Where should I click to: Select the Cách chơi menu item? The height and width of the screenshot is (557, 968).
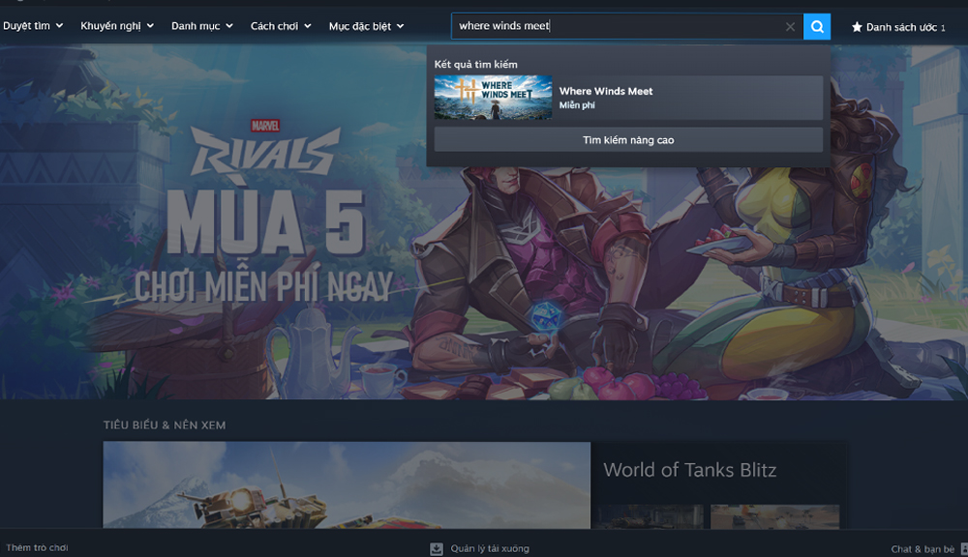coord(274,26)
